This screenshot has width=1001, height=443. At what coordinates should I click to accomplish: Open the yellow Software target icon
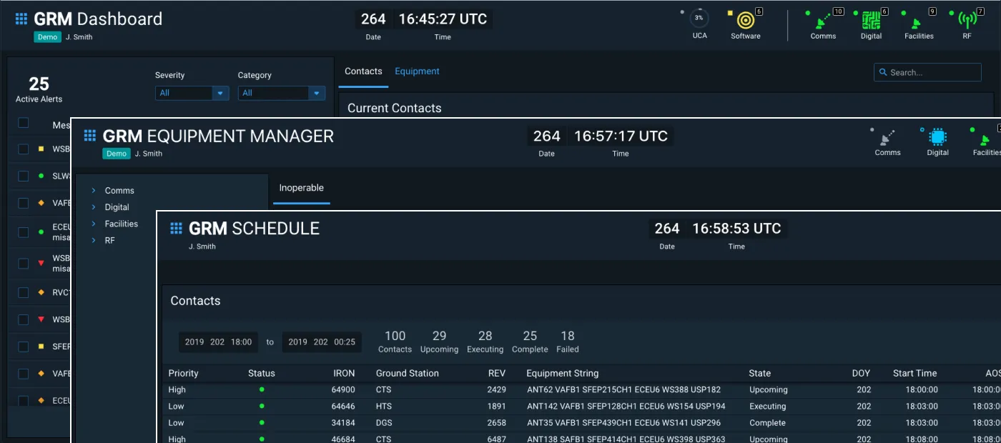point(744,21)
